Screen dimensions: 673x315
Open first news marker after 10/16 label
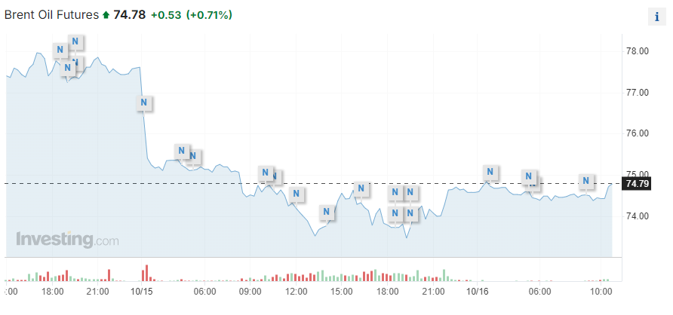point(490,172)
